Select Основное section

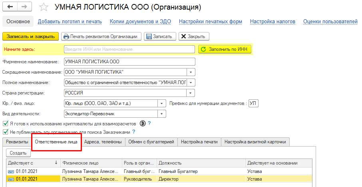click(x=18, y=22)
